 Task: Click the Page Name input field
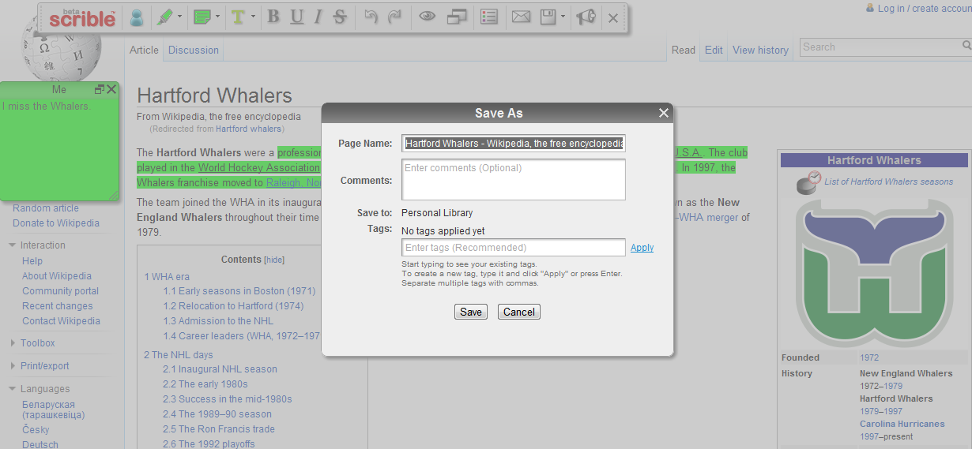(x=514, y=143)
